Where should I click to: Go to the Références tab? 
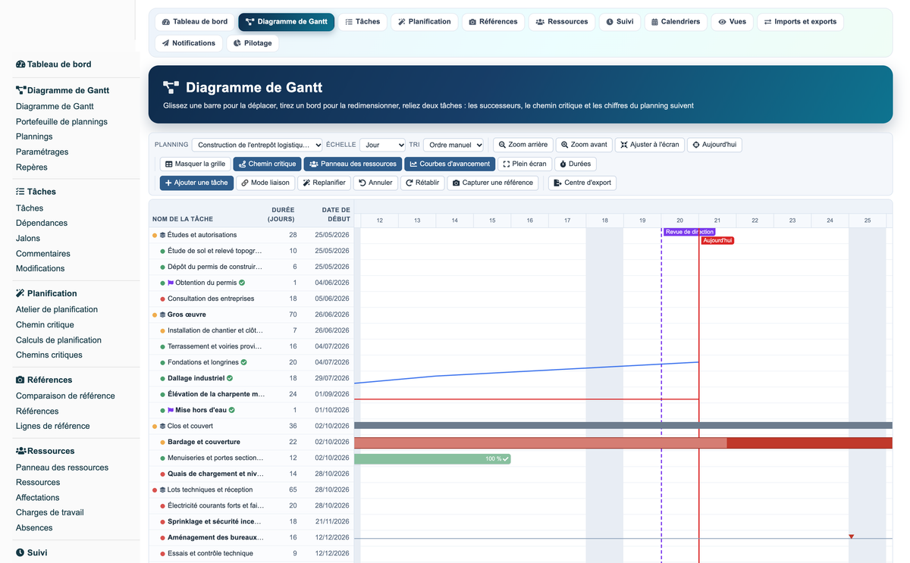(493, 22)
